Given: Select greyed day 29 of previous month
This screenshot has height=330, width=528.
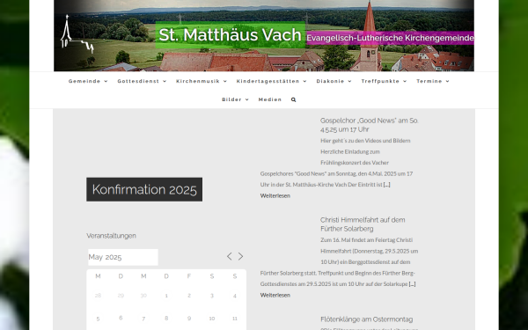Looking at the screenshot, I should [121, 296].
